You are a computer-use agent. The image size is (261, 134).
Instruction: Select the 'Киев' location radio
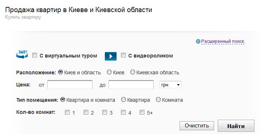tap(109, 72)
